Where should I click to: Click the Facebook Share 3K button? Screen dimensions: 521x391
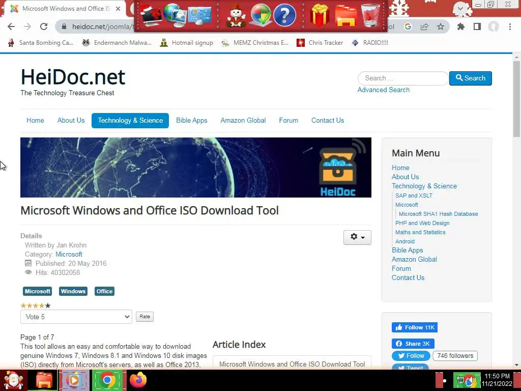click(413, 344)
